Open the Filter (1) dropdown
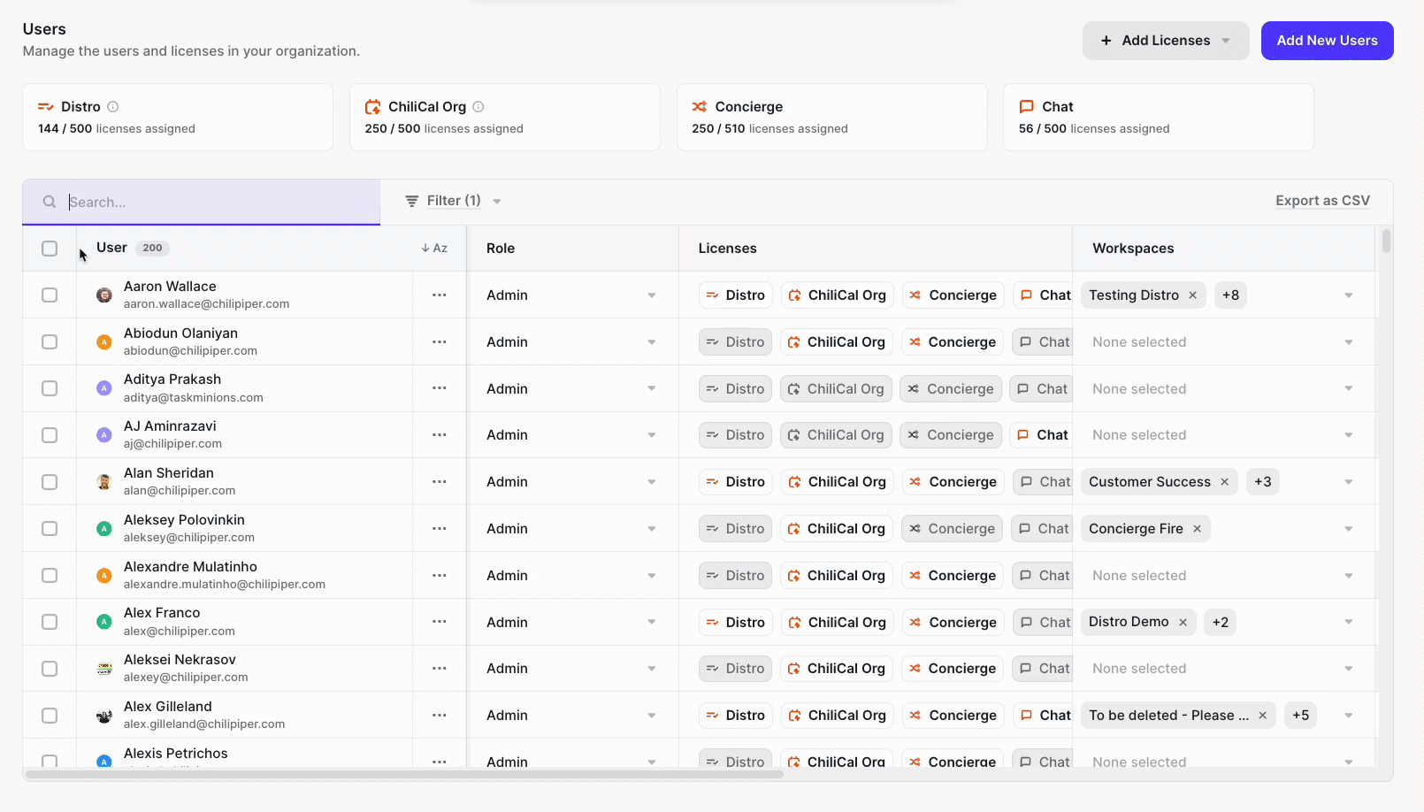Image resolution: width=1424 pixels, height=812 pixels. (x=453, y=201)
